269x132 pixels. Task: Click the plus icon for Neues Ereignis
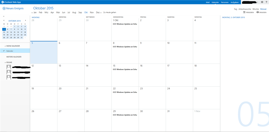4,8
